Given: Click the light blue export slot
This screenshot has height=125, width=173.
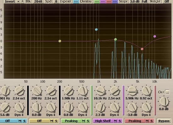Looking at the screenshot, I should click(x=76, y=2).
